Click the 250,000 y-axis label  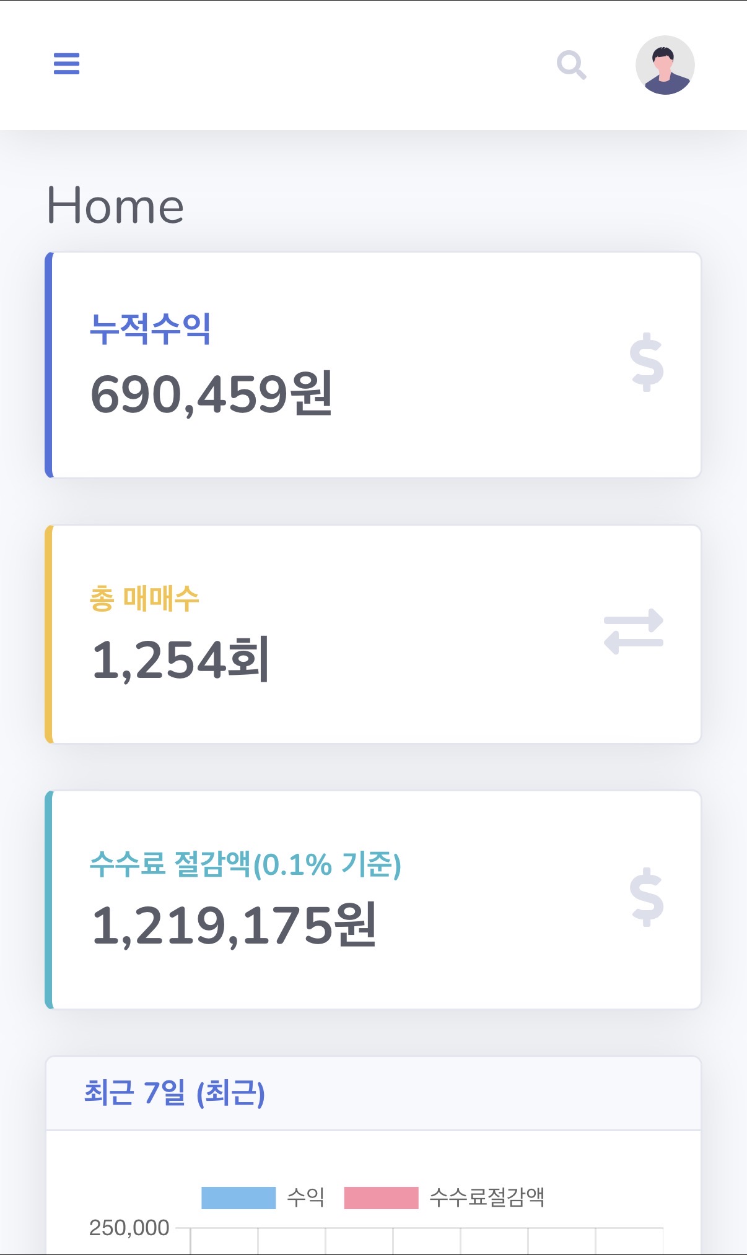[129, 1228]
